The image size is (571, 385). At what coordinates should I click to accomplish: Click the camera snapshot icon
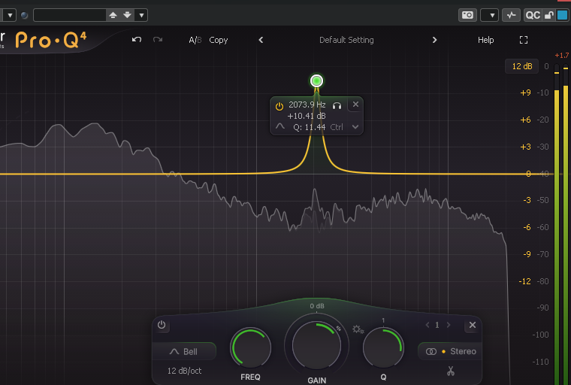(x=467, y=15)
